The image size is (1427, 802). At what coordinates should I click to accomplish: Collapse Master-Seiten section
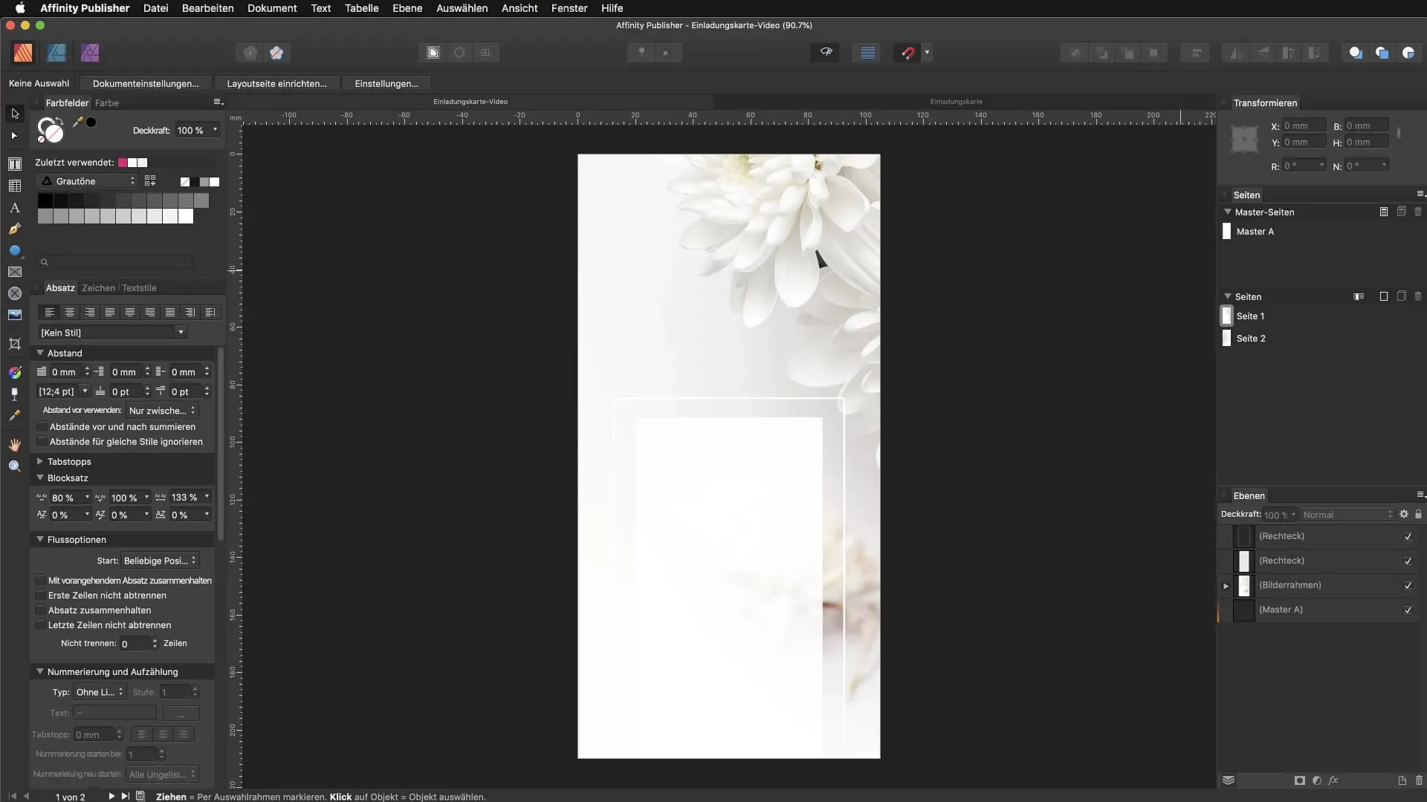point(1228,212)
